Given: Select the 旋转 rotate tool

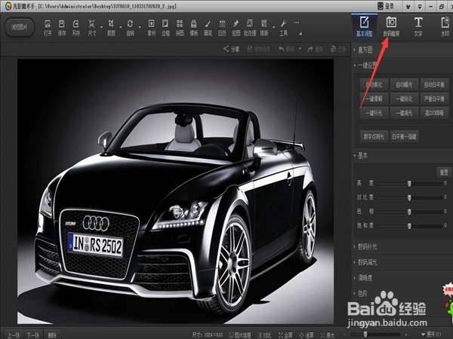Looking at the screenshot, I should click(131, 28).
